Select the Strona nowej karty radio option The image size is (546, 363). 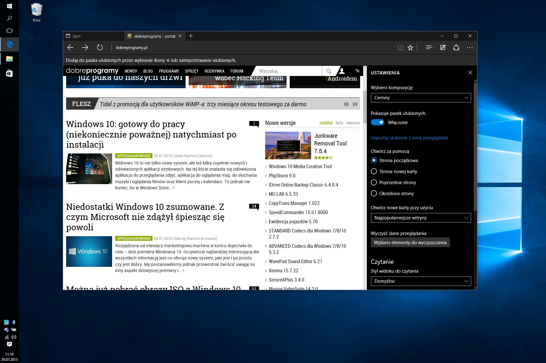pyautogui.click(x=374, y=171)
